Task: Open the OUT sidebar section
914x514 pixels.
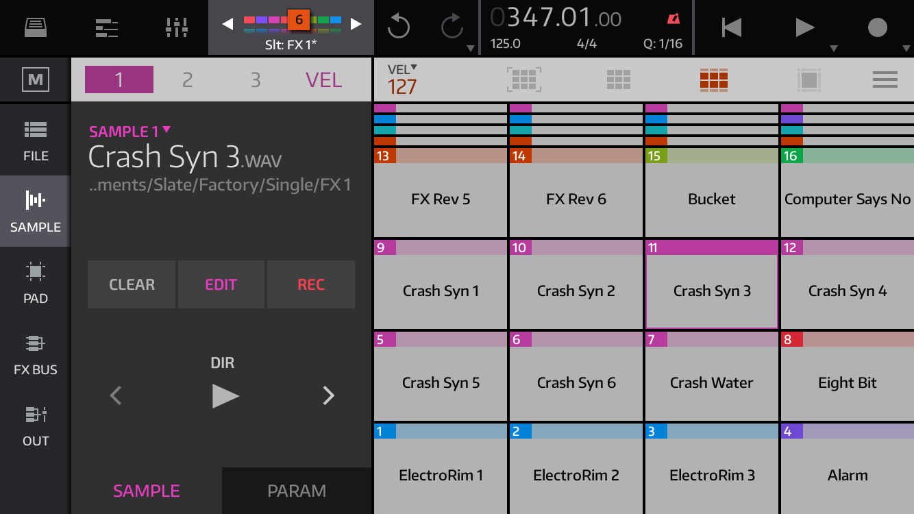Action: [x=36, y=426]
